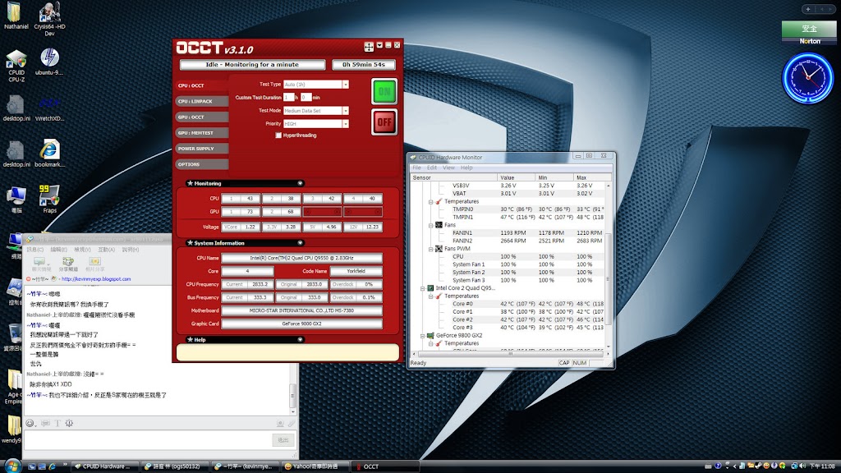Click the OCCT move-window cross icon
Screen dimensions: 841x473
[369, 47]
